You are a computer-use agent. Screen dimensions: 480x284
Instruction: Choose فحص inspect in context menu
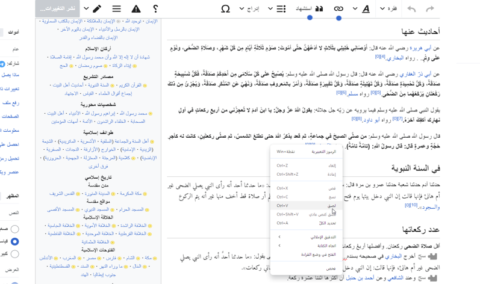point(306,268)
